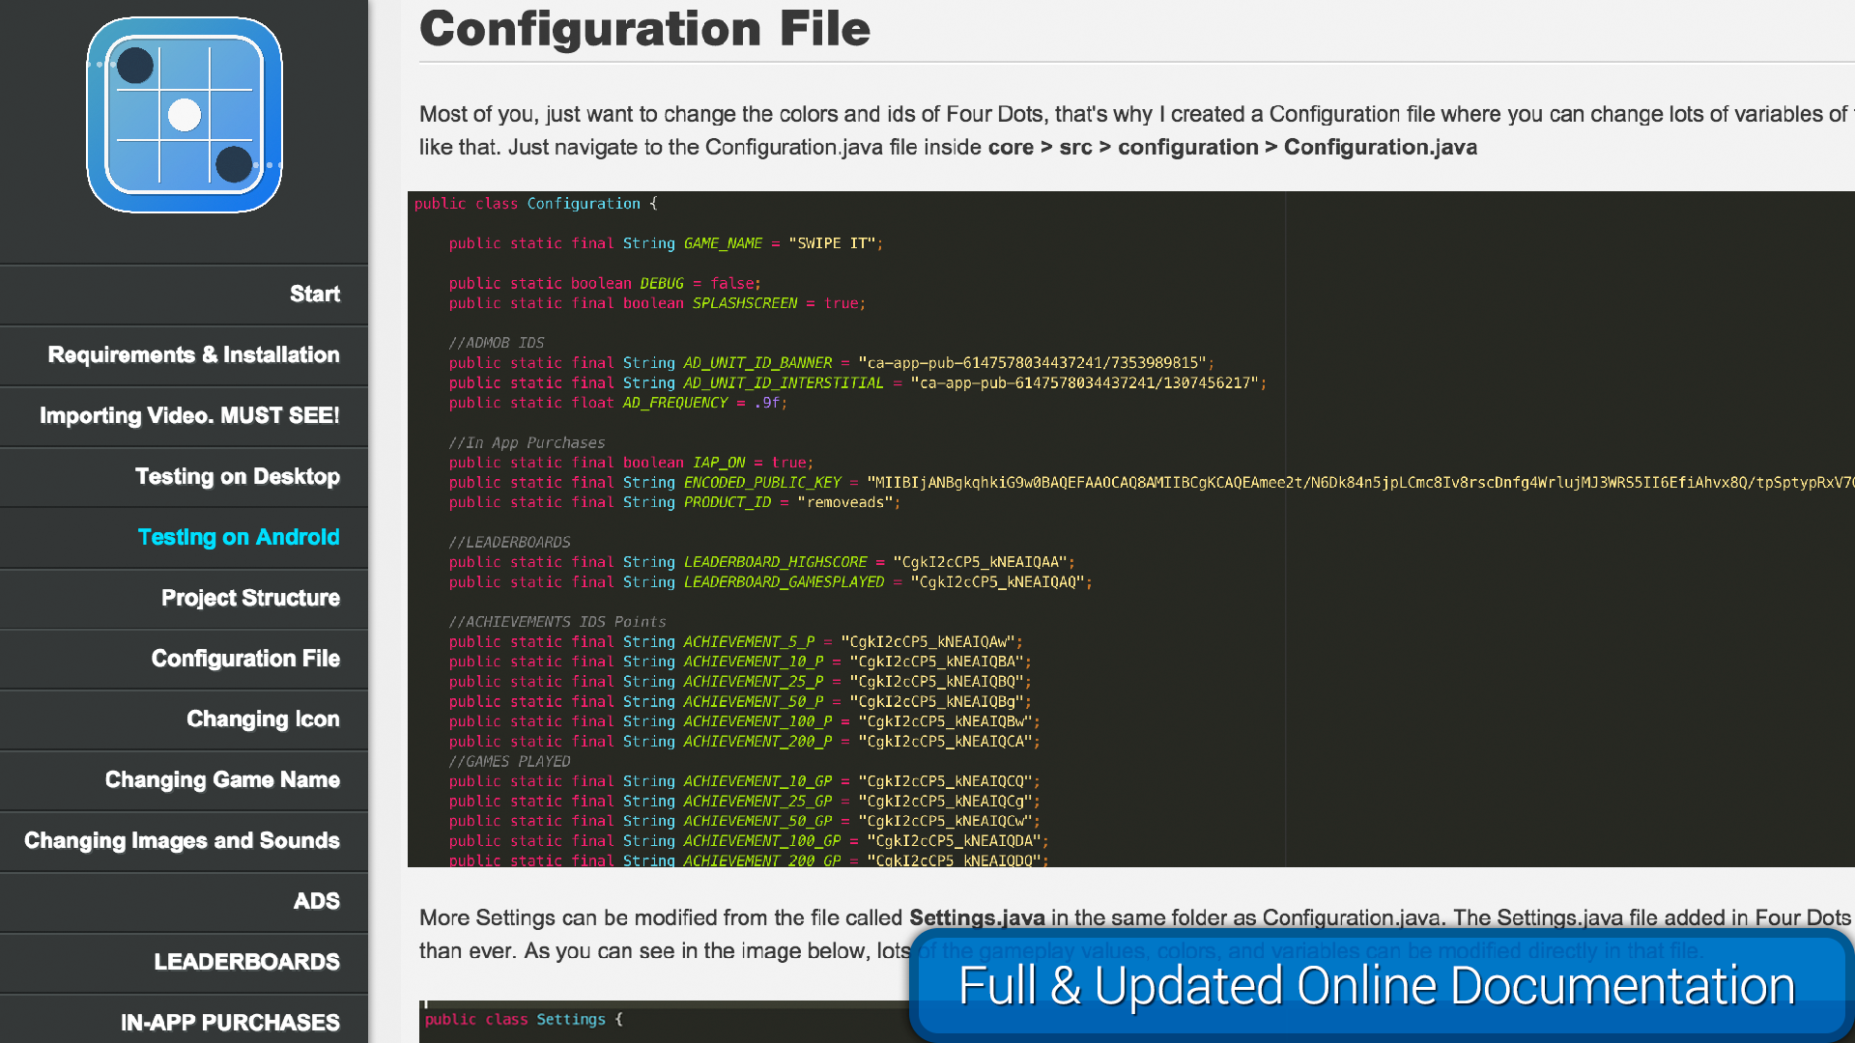Click the ACHIEVEMENT_25_P code line
The image size is (1855, 1043).
(x=740, y=682)
